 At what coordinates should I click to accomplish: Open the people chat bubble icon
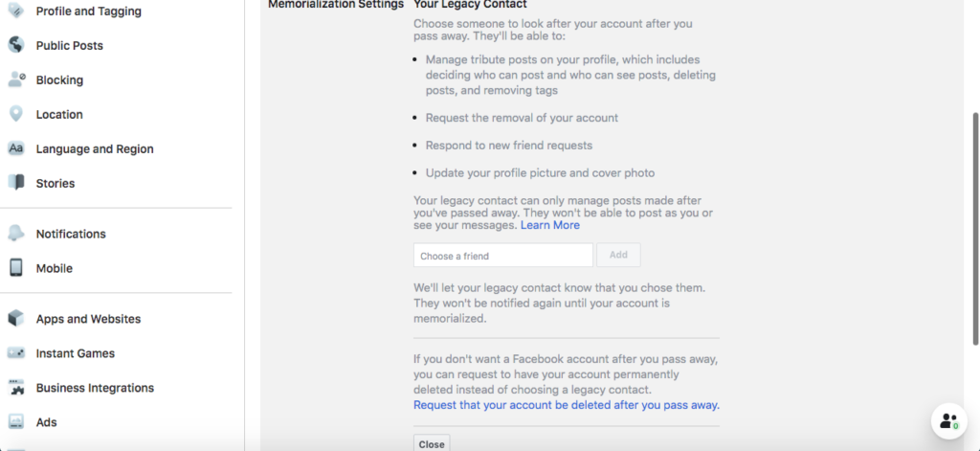tap(948, 421)
